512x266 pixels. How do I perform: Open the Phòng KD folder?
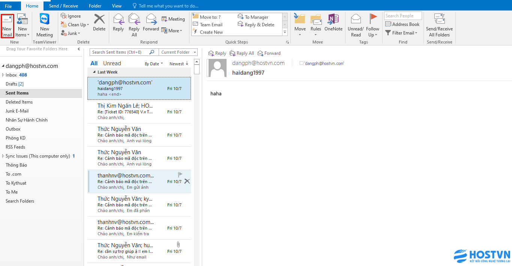41,138
